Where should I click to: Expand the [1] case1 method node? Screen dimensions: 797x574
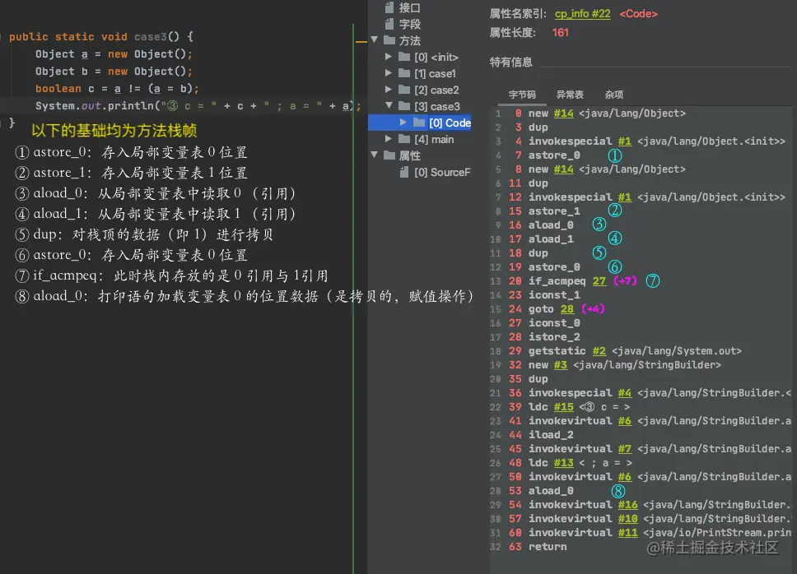pyautogui.click(x=389, y=73)
